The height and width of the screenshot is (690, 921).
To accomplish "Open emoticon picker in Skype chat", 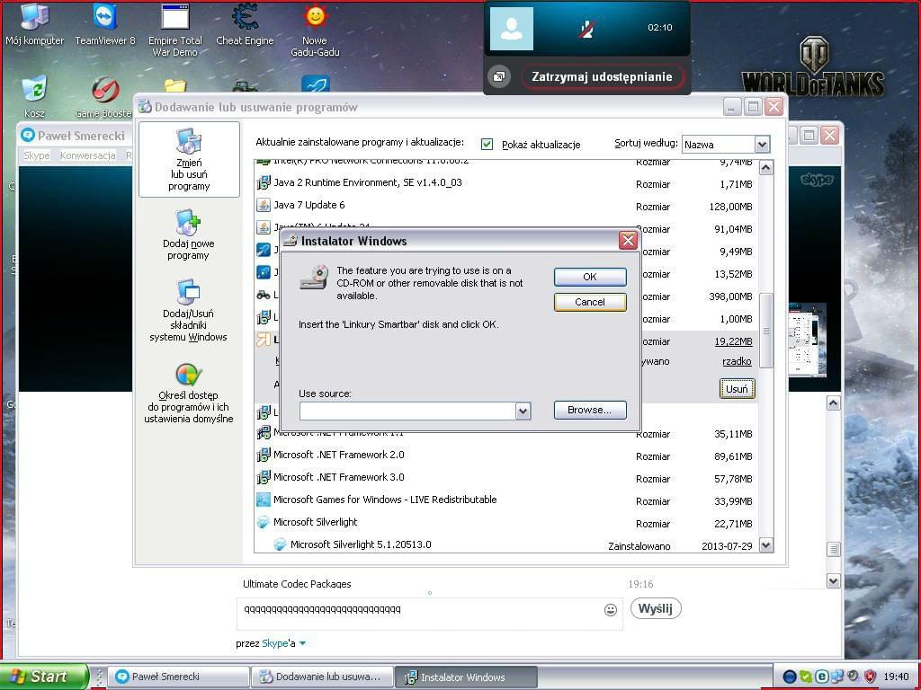I will (x=611, y=610).
